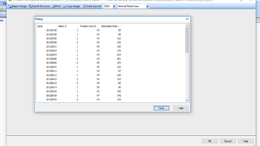Viewport: 260px width, 146px height.
Task: Click the estimated production value 112
Action: [x=119, y=38]
